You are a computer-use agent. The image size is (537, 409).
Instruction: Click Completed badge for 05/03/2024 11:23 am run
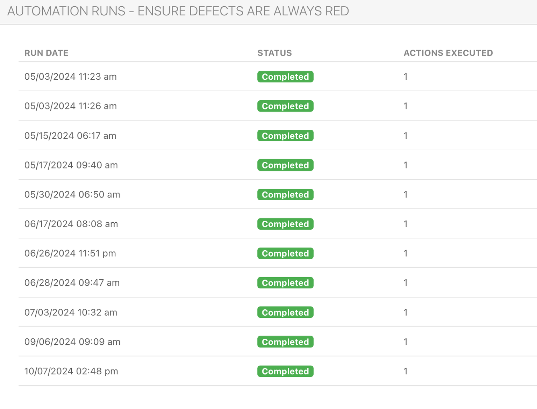click(285, 77)
